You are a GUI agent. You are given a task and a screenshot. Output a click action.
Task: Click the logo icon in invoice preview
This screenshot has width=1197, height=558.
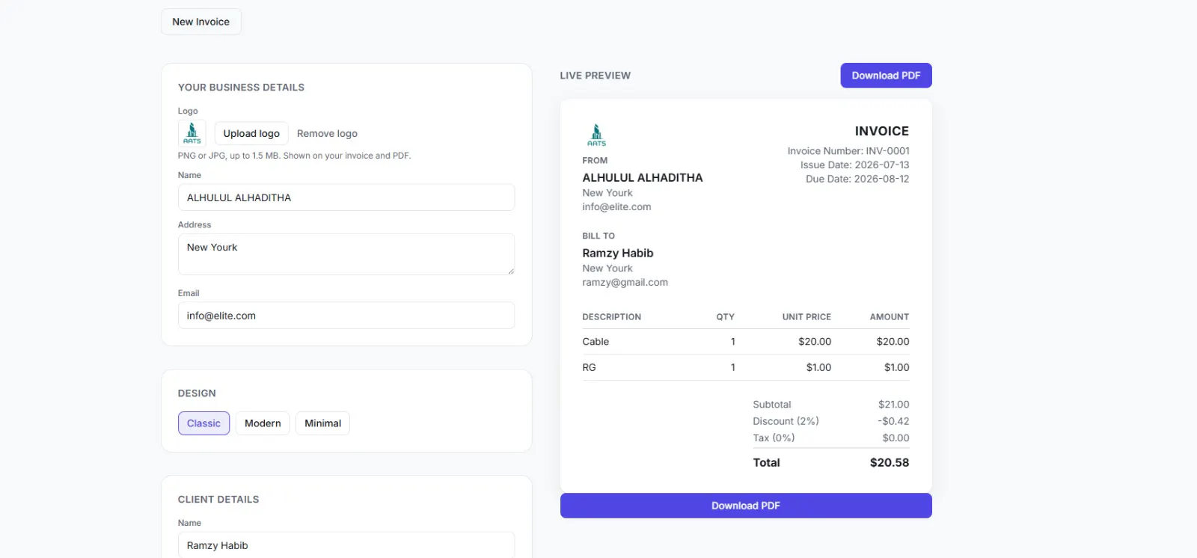click(596, 135)
